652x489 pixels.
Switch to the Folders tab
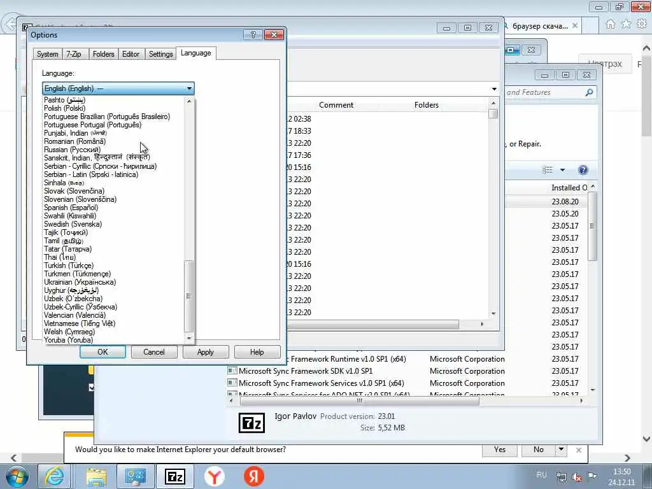103,54
